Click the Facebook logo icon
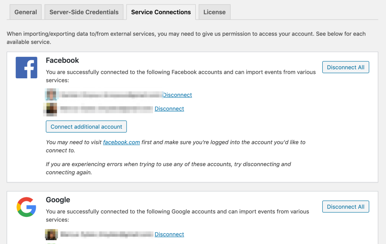This screenshot has width=386, height=244. click(x=27, y=68)
